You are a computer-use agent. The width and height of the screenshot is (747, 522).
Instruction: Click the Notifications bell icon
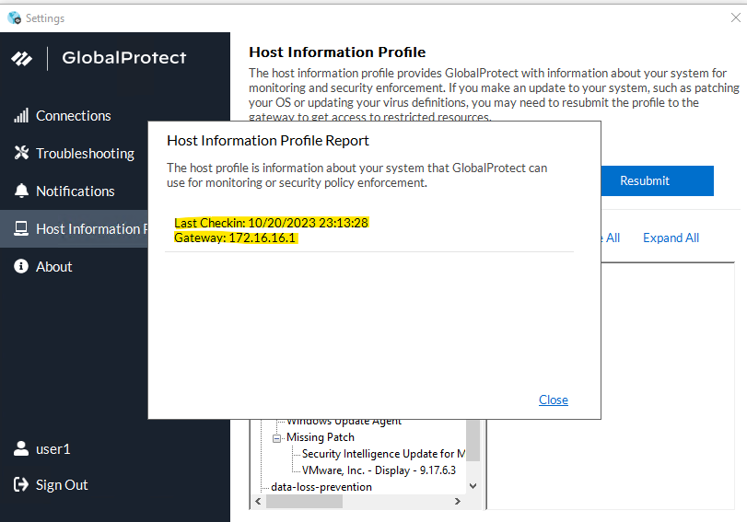click(x=21, y=191)
